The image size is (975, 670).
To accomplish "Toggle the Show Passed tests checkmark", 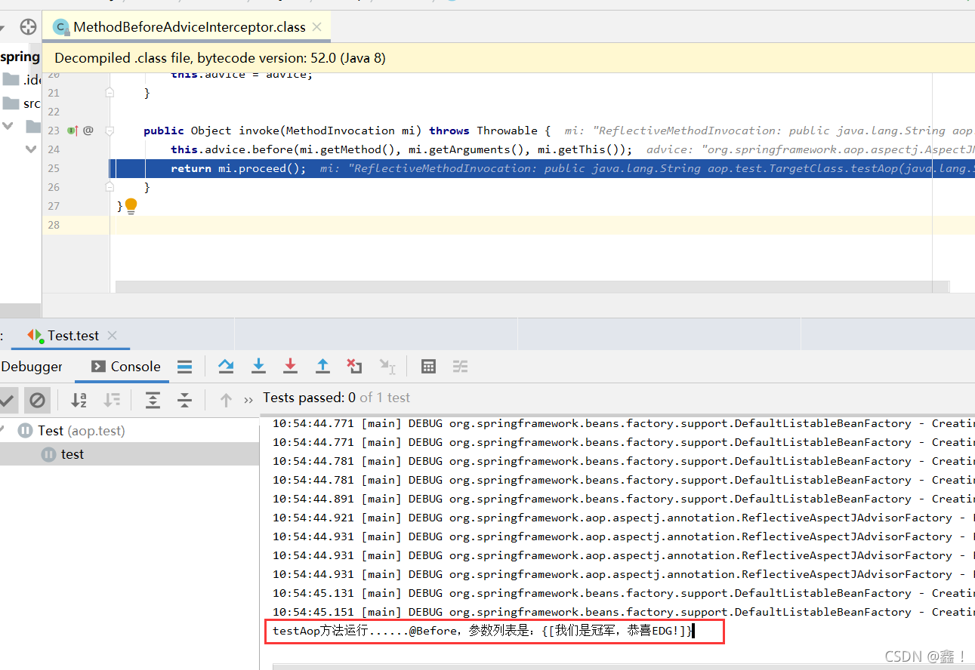I will tap(7, 400).
